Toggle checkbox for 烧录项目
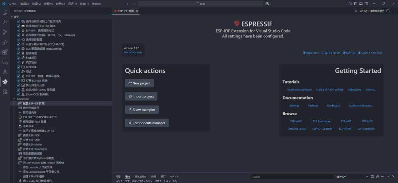This screenshot has width=398, height=183. [19, 62]
